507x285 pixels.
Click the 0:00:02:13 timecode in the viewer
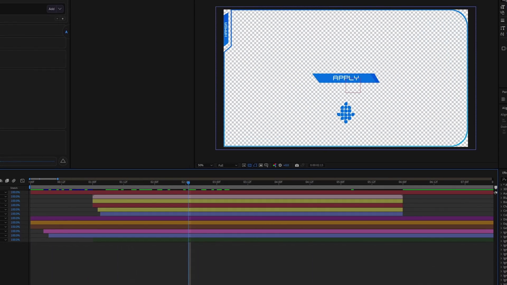coord(316,165)
